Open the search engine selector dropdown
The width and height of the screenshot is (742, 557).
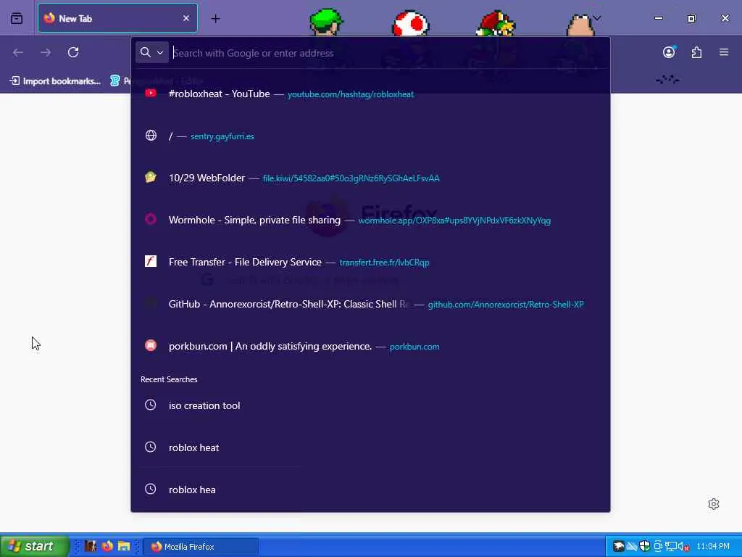tap(152, 52)
